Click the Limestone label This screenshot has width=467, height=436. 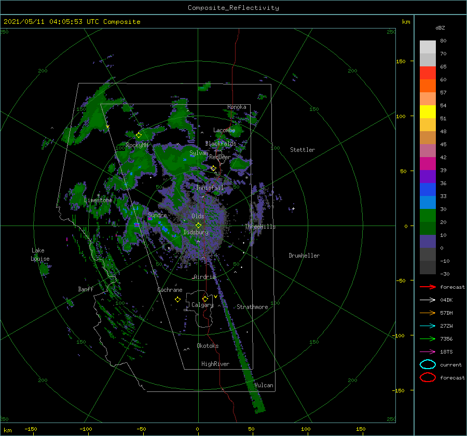point(98,200)
